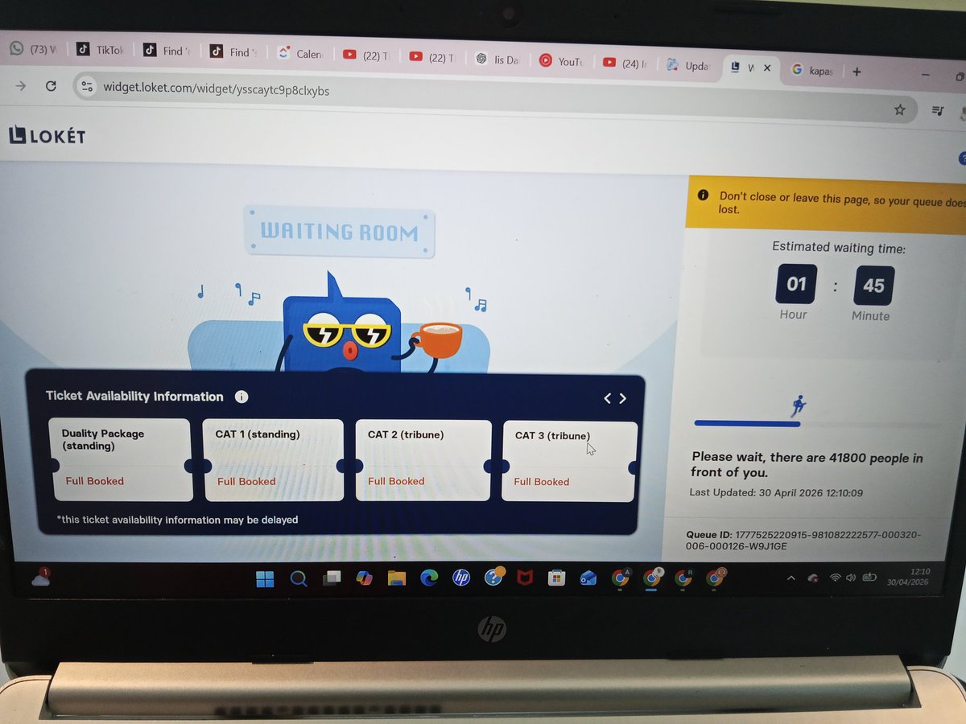Open Task View on the taskbar
The width and height of the screenshot is (966, 724).
click(331, 578)
